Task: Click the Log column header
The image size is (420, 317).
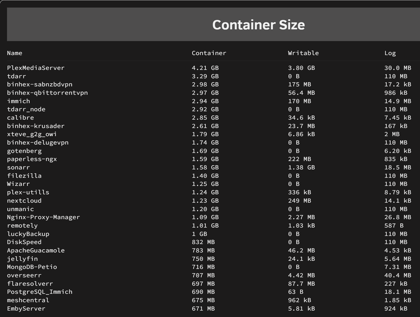Action: (390, 53)
